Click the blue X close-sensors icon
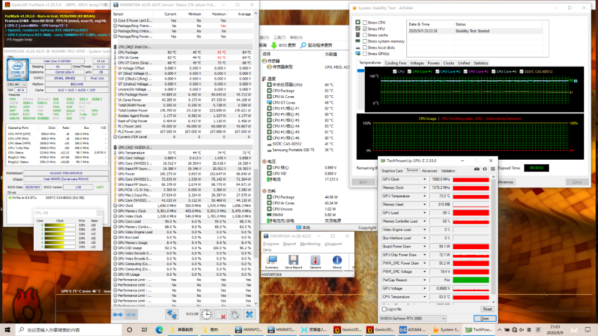Screen dimensions: 598x336 pyautogui.click(x=249, y=314)
